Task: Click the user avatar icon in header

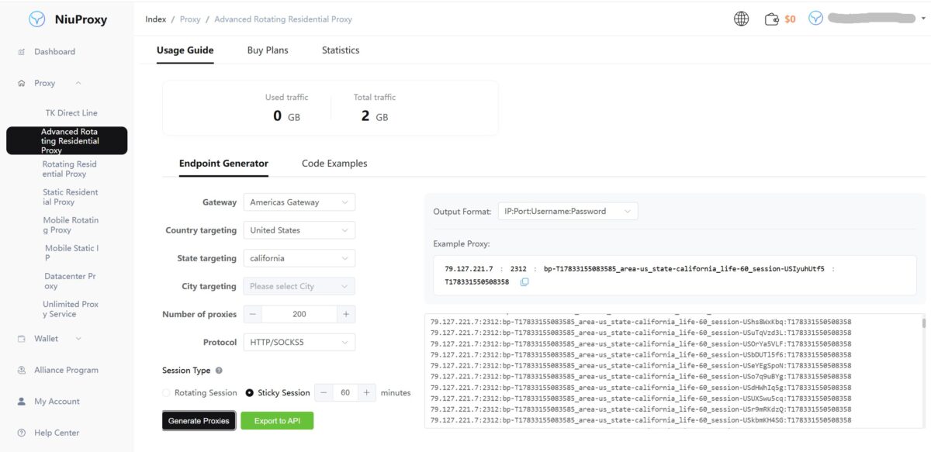Action: coord(815,18)
